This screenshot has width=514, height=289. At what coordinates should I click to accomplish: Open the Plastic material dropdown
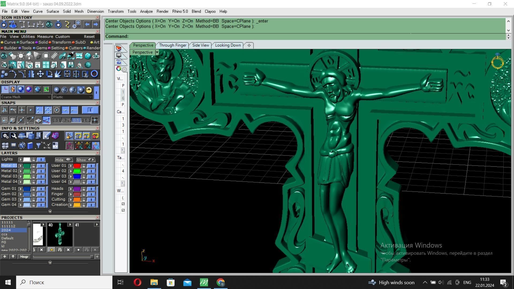72,97
